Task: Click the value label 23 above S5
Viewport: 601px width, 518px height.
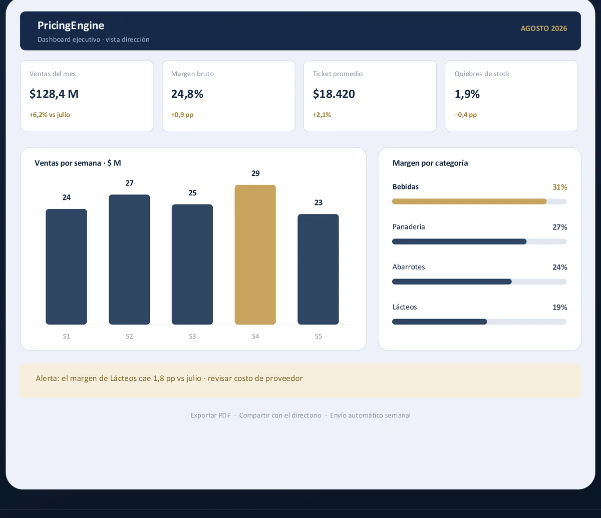Action: click(319, 202)
